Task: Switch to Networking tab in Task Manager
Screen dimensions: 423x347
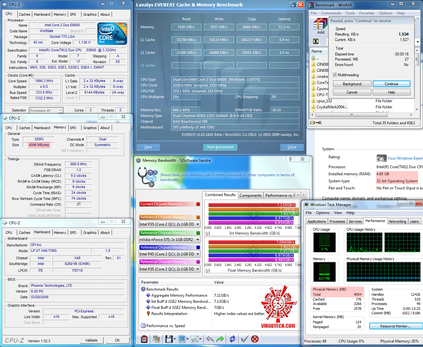Action: pyautogui.click(x=397, y=221)
